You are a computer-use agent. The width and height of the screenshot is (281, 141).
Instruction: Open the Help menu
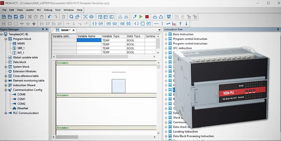coord(79,10)
